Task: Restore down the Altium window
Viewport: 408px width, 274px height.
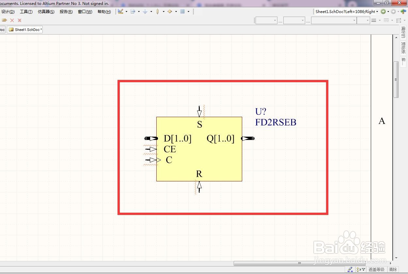Action: click(x=387, y=3)
